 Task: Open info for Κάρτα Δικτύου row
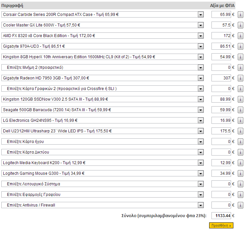[240, 152]
